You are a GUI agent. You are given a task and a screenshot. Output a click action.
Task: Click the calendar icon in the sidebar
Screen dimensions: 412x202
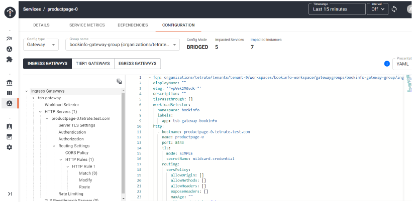tap(9, 136)
